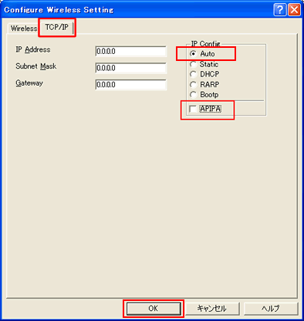
Task: Close the Configure Wireless Setting dialog
Action: point(294,10)
